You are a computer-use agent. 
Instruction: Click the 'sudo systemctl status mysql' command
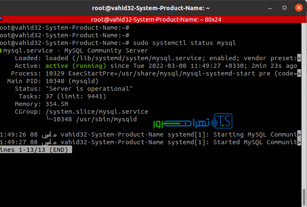click(x=184, y=43)
